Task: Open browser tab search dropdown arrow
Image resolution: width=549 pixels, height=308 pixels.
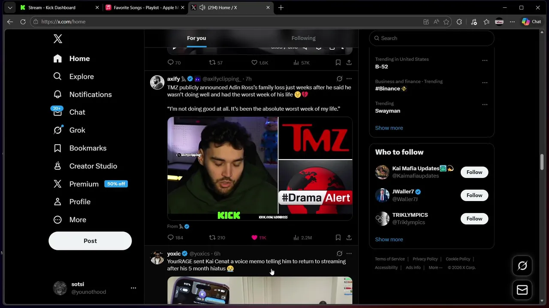Action: (x=10, y=8)
